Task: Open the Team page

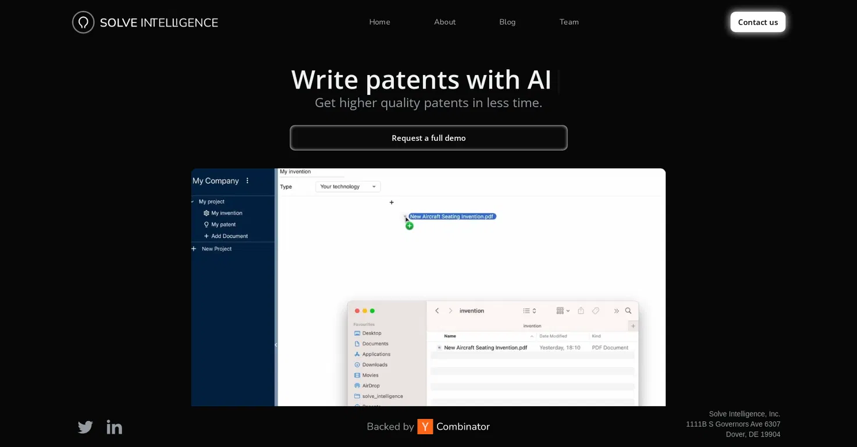Action: 569,22
